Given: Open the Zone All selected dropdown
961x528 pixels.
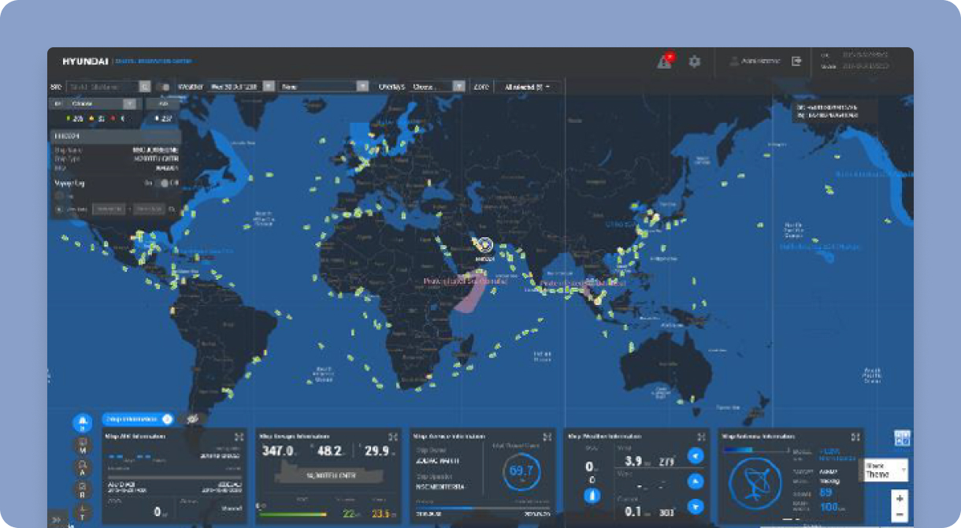Looking at the screenshot, I should tap(527, 87).
